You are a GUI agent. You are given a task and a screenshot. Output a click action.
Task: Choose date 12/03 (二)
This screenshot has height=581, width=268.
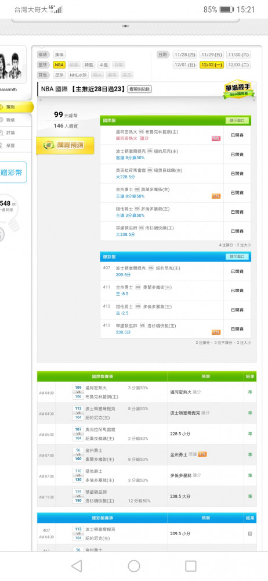pyautogui.click(x=238, y=65)
